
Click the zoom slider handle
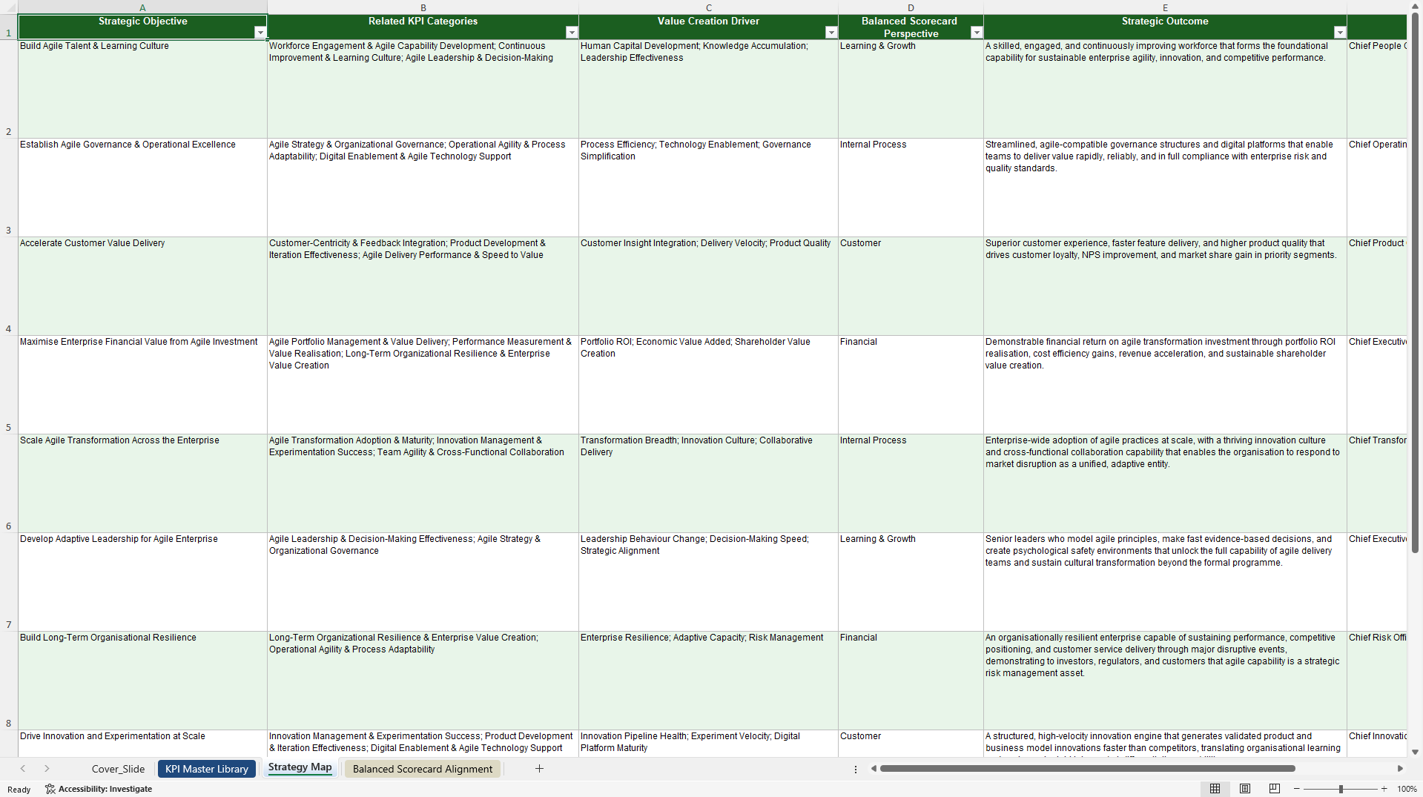click(1341, 789)
